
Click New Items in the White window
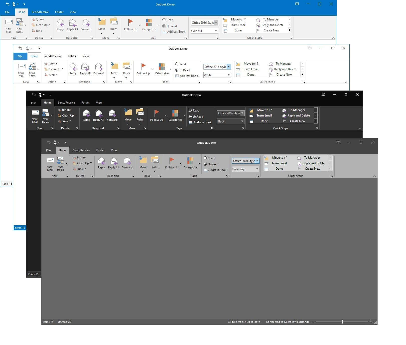pyautogui.click(x=32, y=70)
